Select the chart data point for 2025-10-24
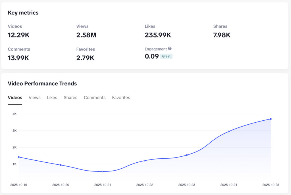291x195 pixels. pyautogui.click(x=229, y=131)
